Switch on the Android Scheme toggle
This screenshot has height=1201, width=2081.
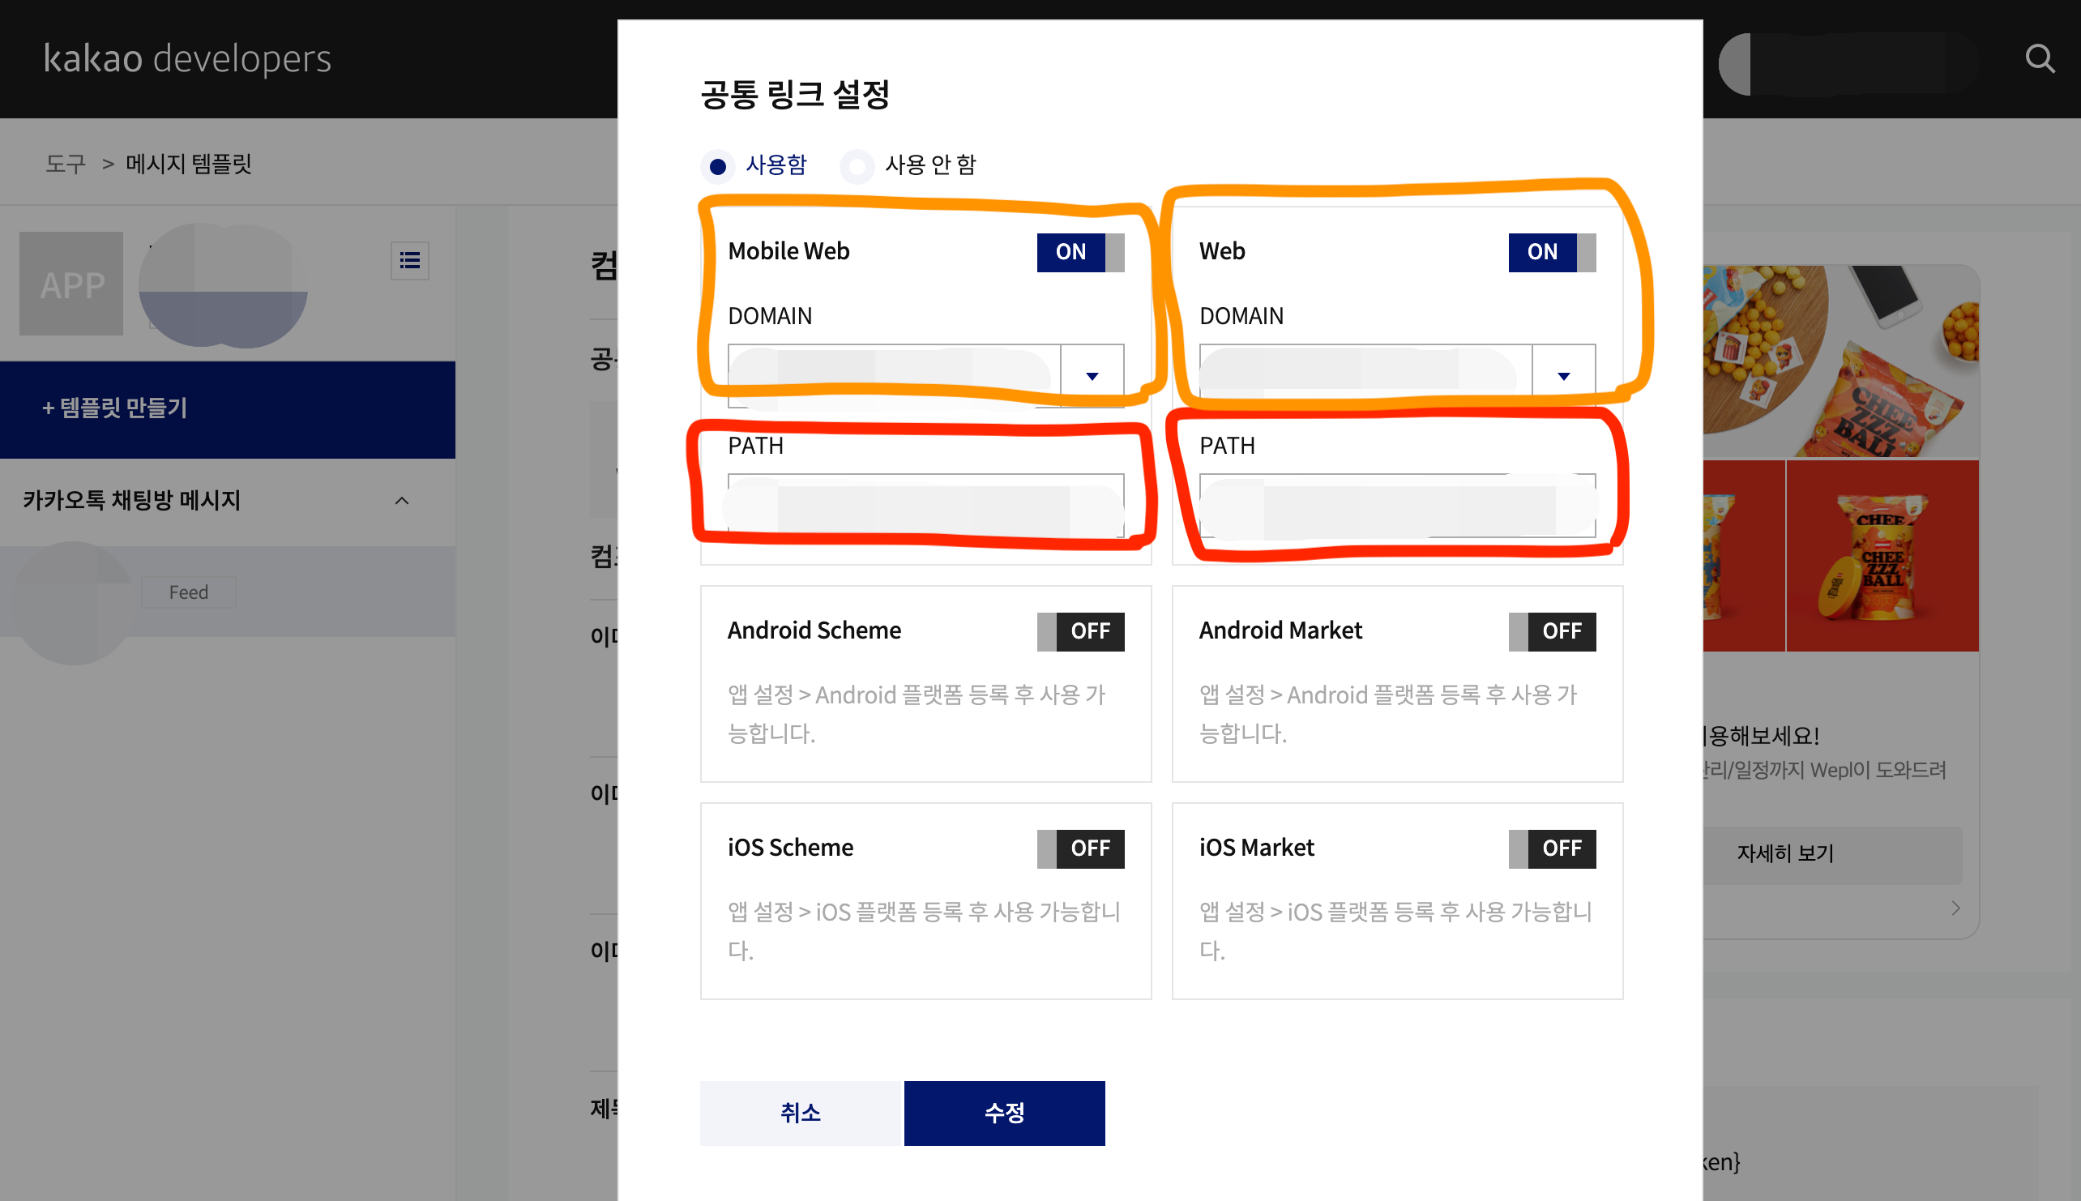tap(1079, 631)
